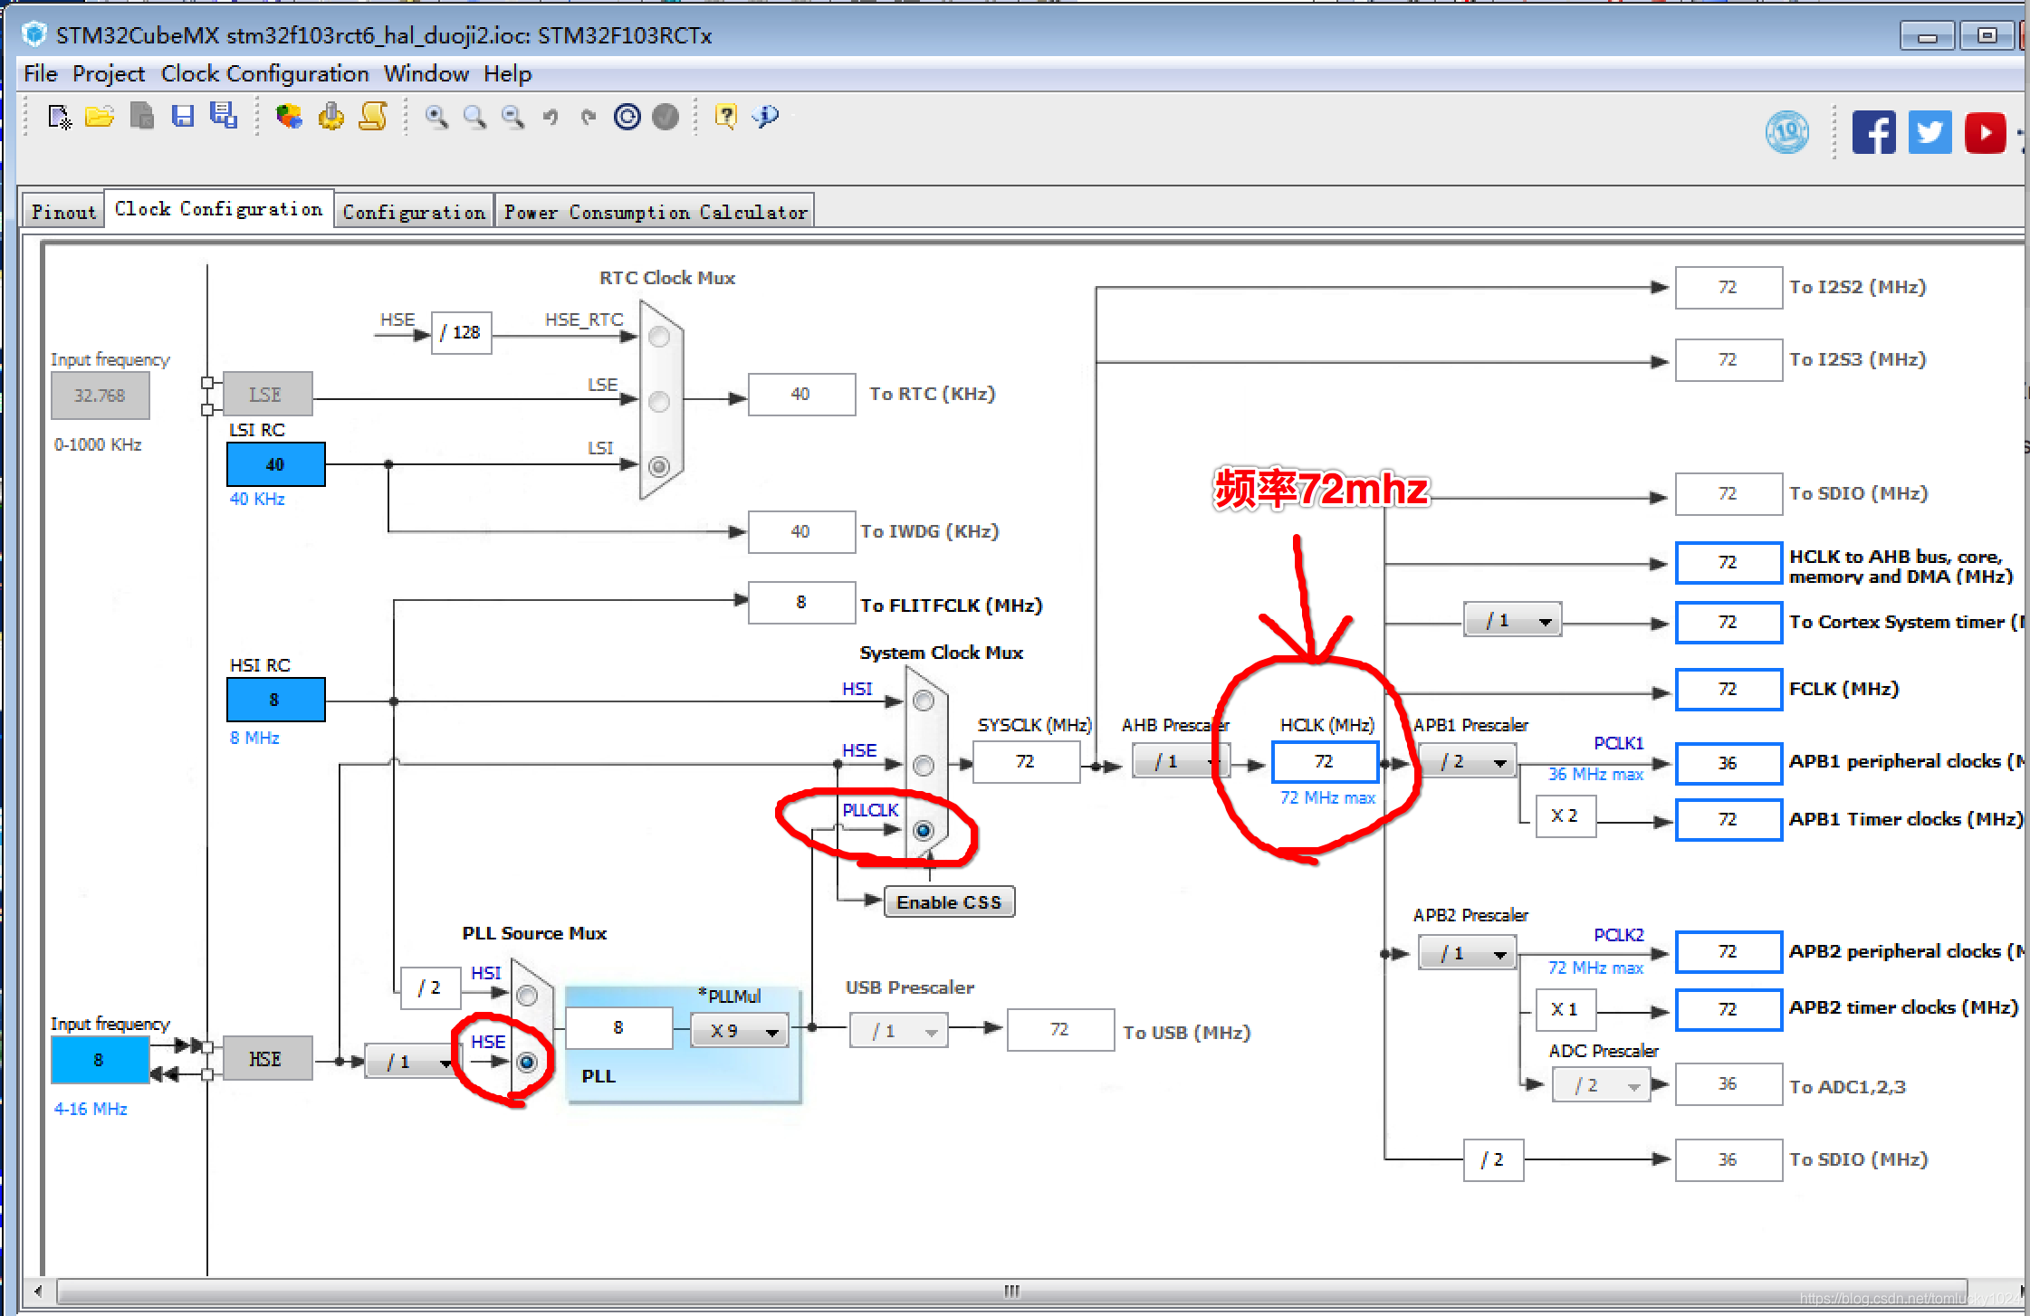Image resolution: width=2030 pixels, height=1316 pixels.
Task: Open the Help menu
Action: point(507,74)
